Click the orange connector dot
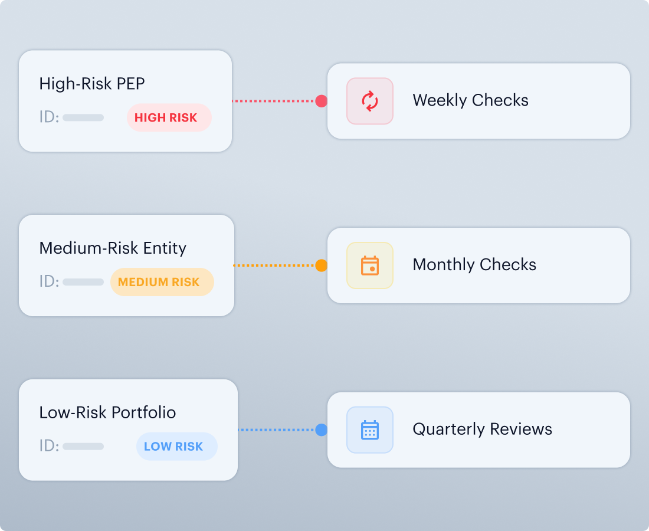Screen dimensions: 649x531 coord(321,265)
